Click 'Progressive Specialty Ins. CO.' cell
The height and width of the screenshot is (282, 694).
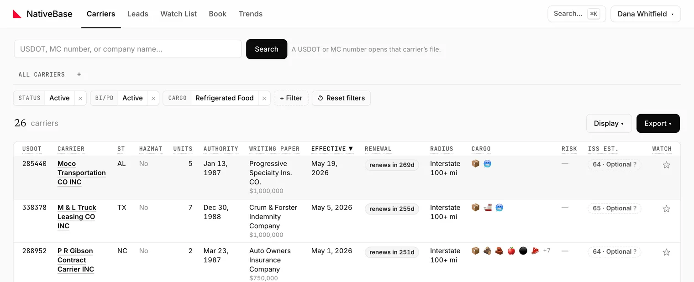pyautogui.click(x=271, y=173)
